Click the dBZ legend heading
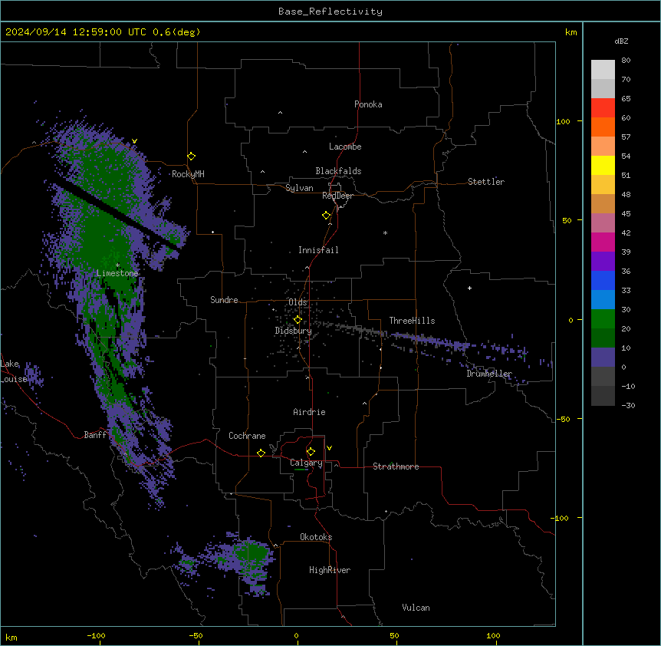Screen dimensions: 661x646 pyautogui.click(x=621, y=41)
